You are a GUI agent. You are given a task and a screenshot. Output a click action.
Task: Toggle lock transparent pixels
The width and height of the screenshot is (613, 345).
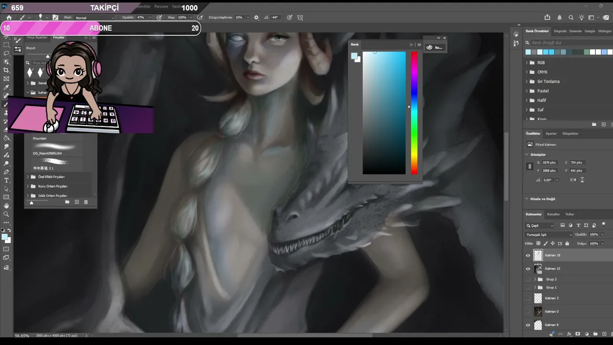[538, 243]
